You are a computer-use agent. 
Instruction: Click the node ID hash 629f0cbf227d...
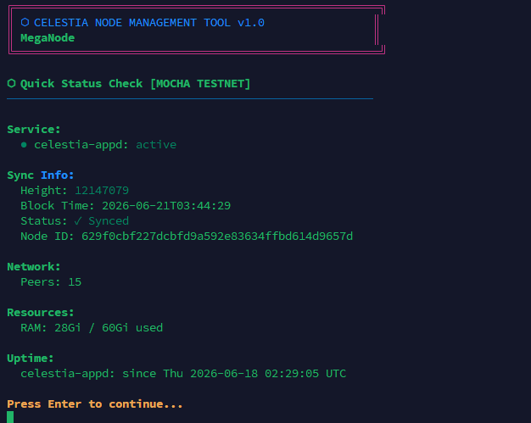(217, 237)
